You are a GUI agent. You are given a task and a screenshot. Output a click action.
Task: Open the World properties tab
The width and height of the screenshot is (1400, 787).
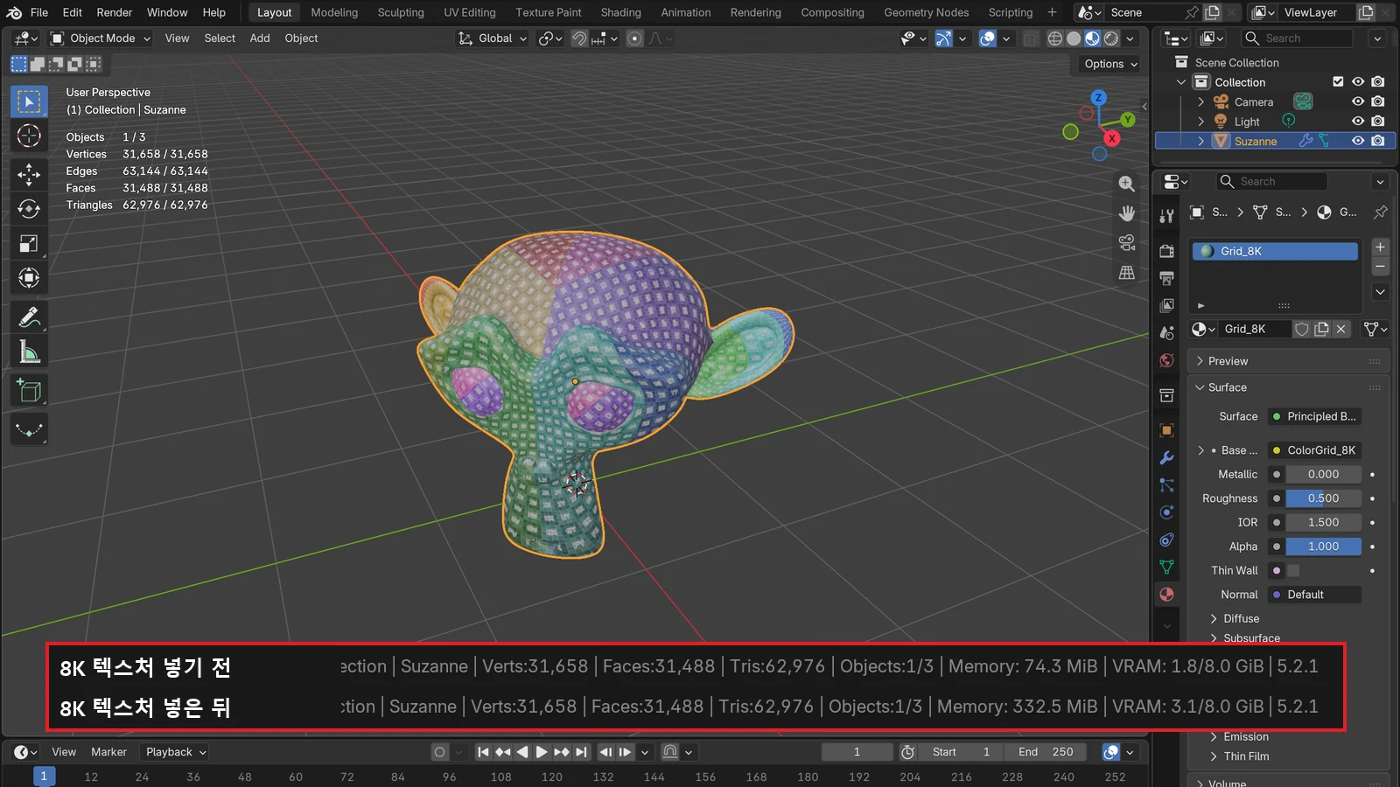(1166, 360)
